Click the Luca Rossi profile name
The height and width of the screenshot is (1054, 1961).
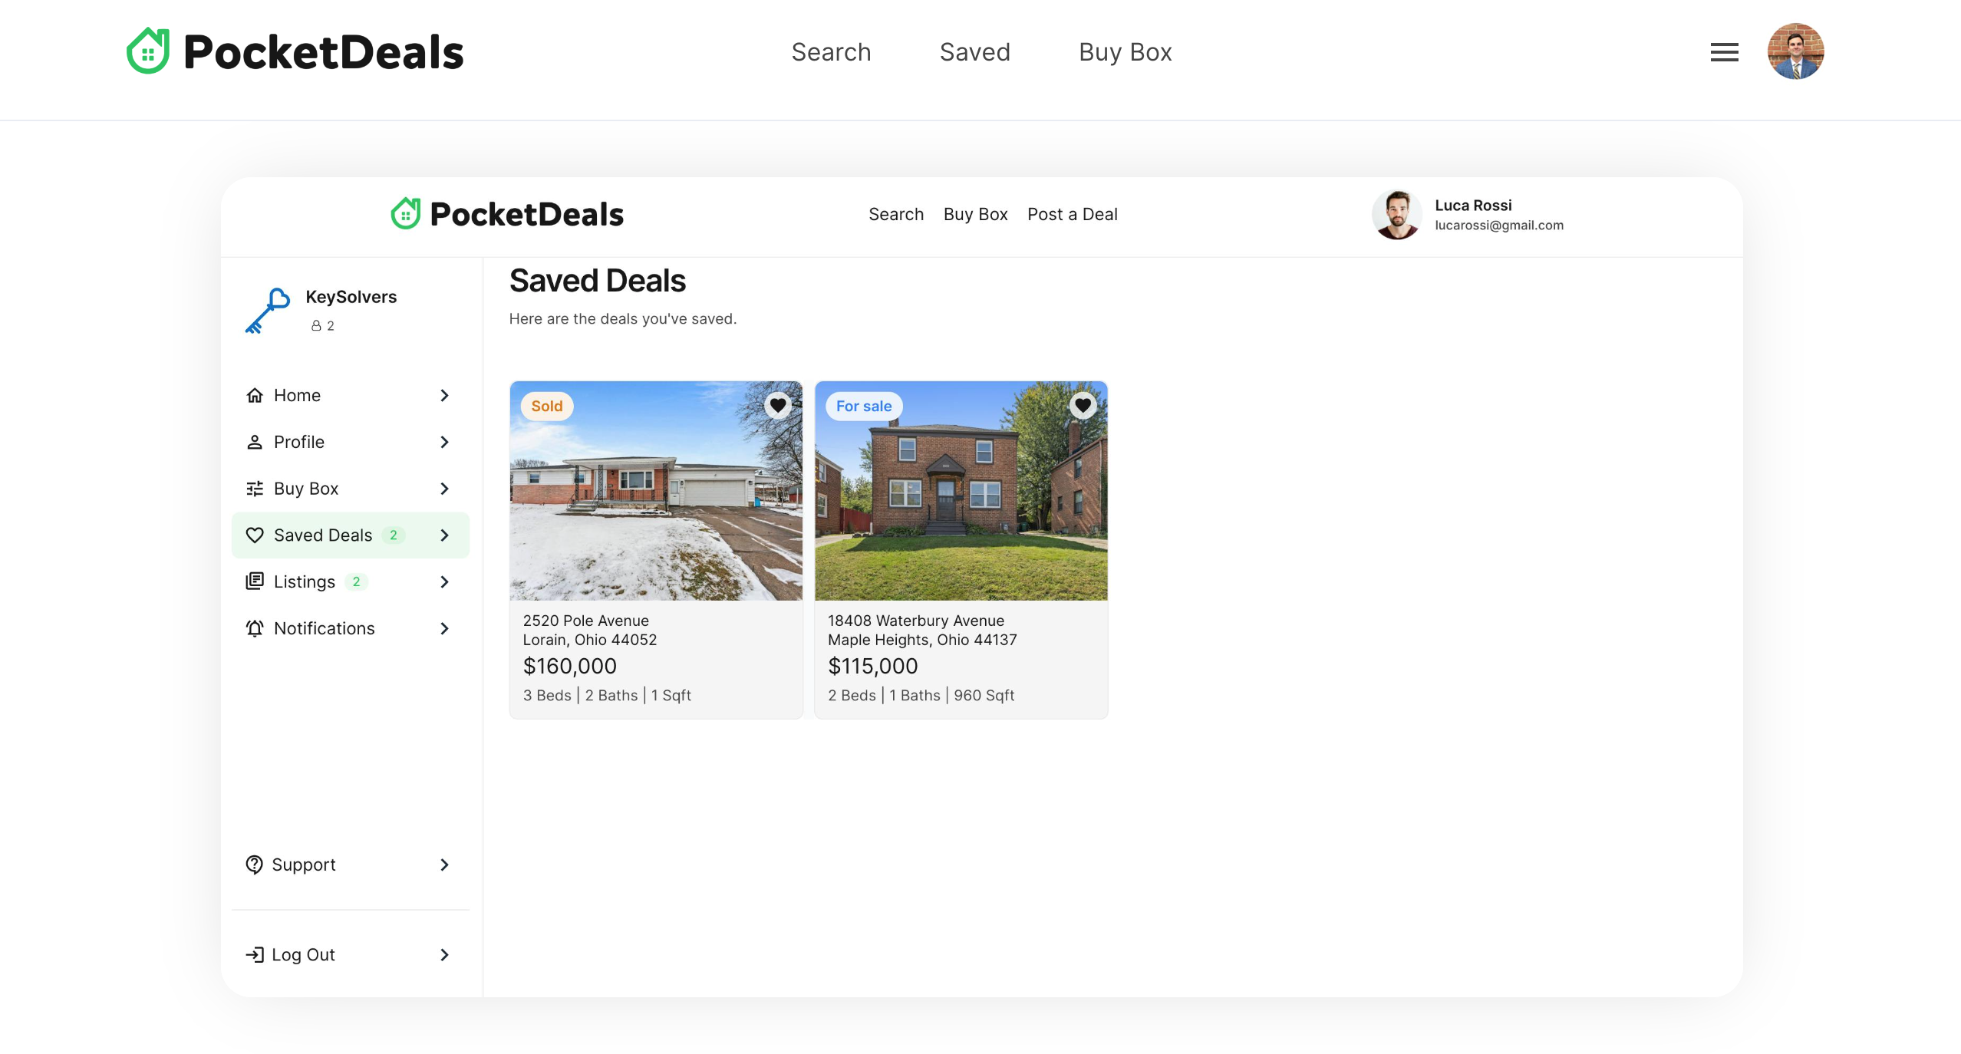[1472, 206]
